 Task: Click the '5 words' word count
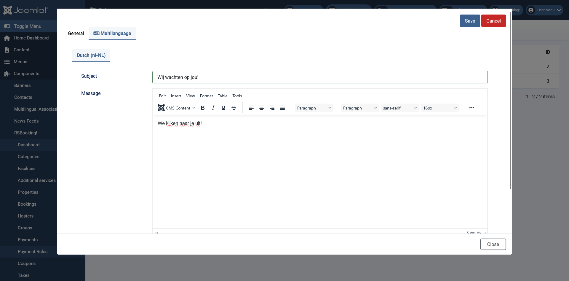click(x=474, y=232)
